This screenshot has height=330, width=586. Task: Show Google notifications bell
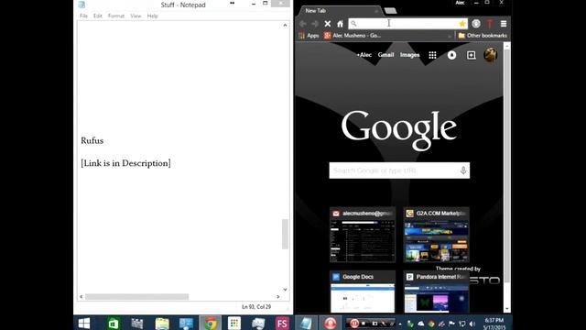pyautogui.click(x=451, y=55)
